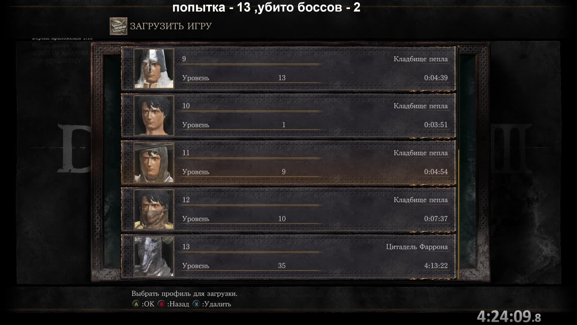577x325 pixels.
Task: Click the Load Game chest icon
Action: pyautogui.click(x=118, y=26)
